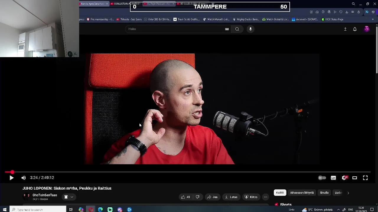The width and height of the screenshot is (378, 212).
Task: Open the Windows Start button
Action: coord(5,210)
